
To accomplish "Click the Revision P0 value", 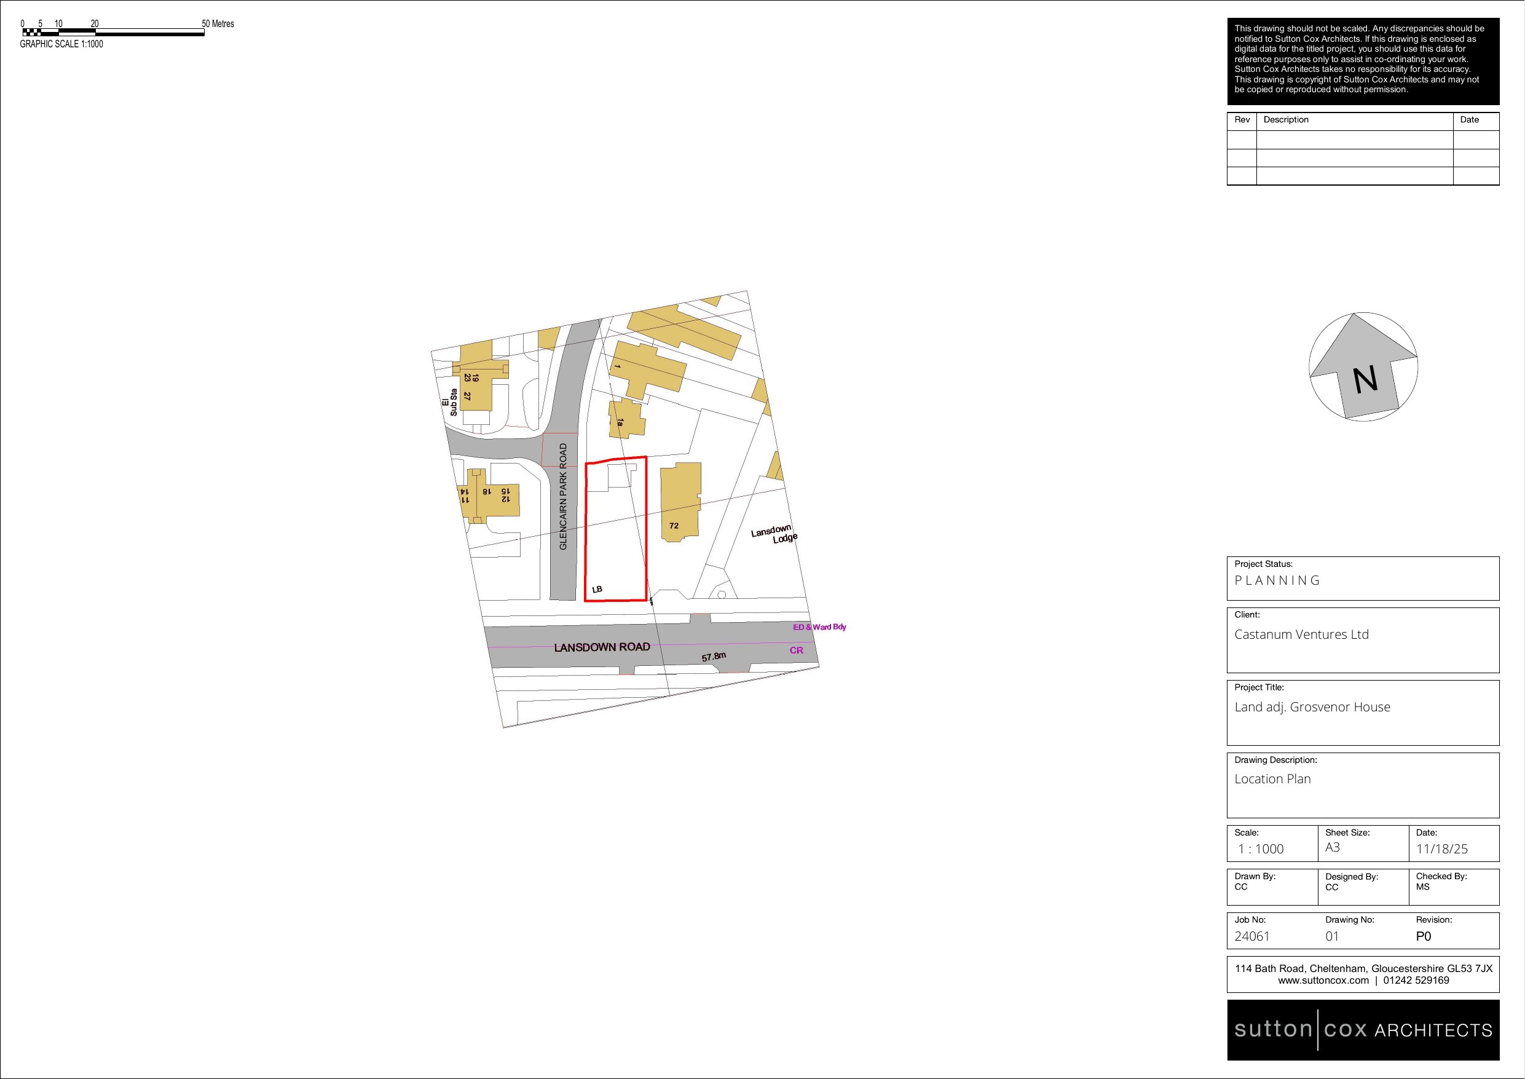I will point(1423,936).
